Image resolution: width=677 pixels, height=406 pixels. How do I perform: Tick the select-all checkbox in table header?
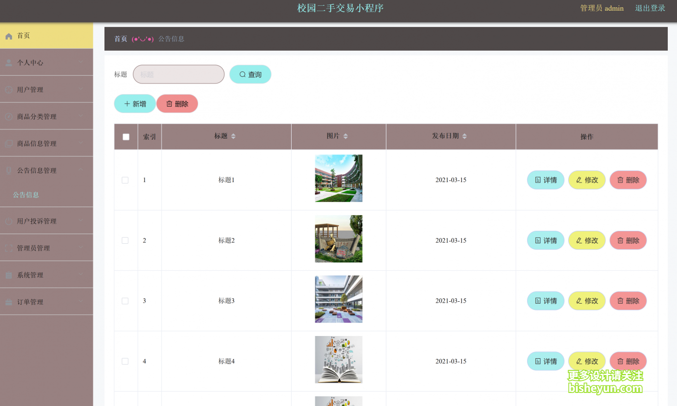pyautogui.click(x=126, y=137)
